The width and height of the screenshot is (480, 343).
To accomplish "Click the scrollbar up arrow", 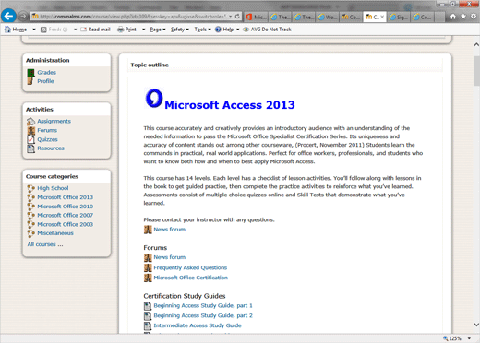I will pos(476,45).
